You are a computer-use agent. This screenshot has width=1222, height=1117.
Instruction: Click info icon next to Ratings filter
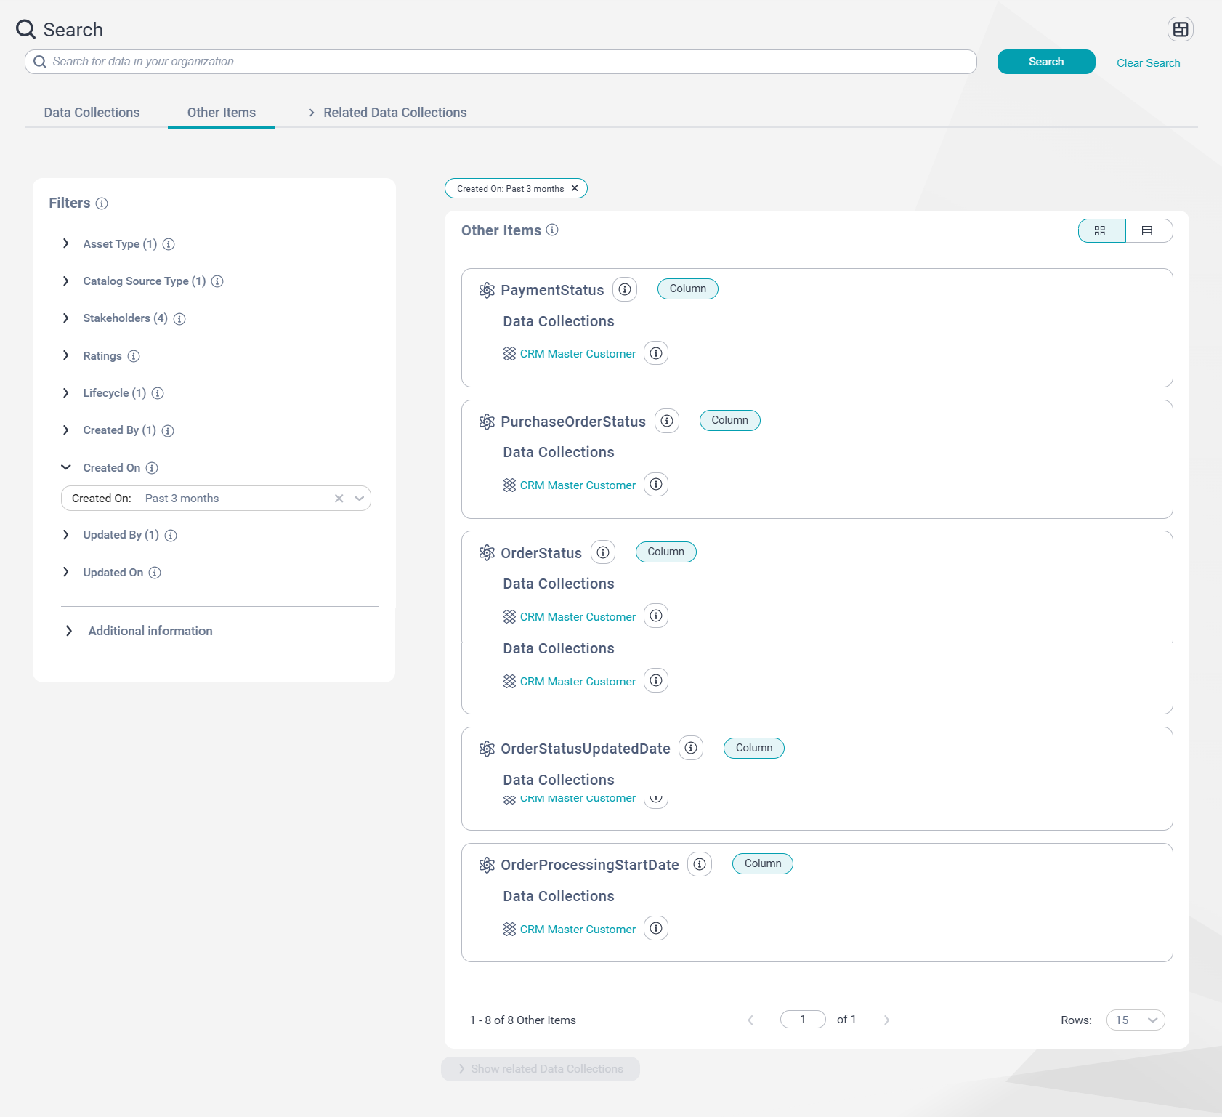[x=134, y=356]
